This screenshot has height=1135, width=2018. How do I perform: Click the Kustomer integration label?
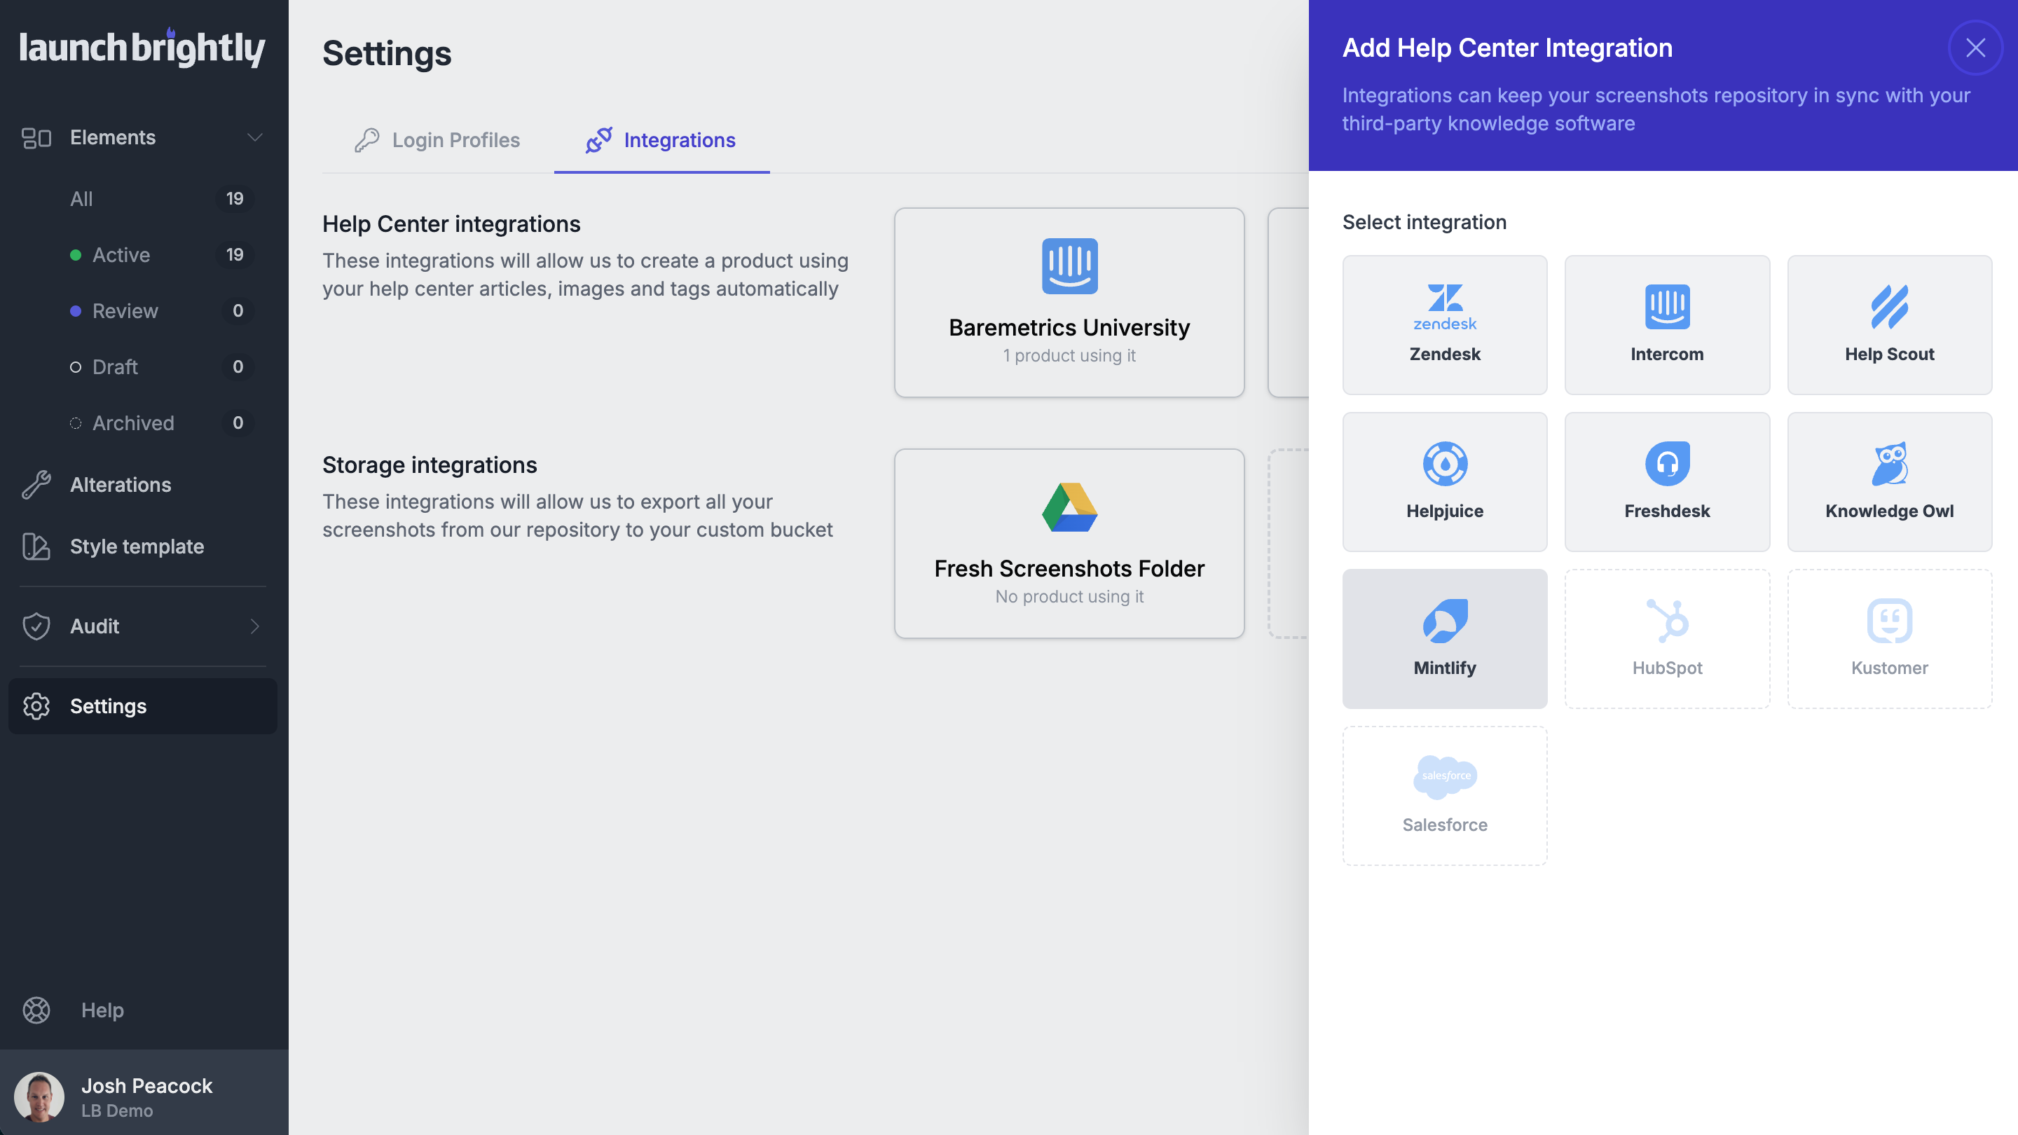coord(1890,668)
